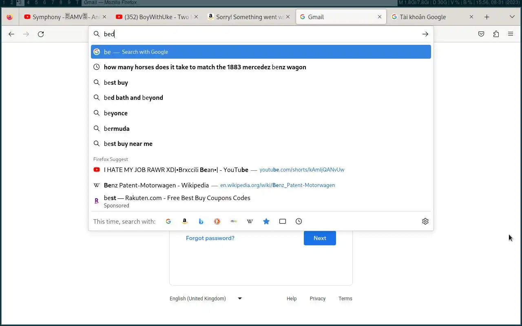Click the Firefox View pinned icon
Image resolution: width=522 pixels, height=326 pixels.
[x=9, y=17]
